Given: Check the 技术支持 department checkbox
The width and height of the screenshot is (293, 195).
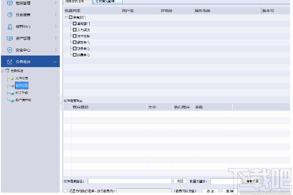Looking at the screenshot, I should (75, 36).
